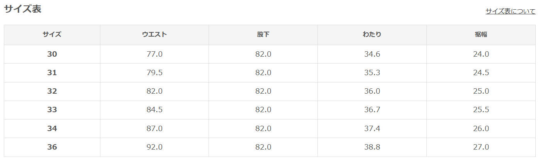Click hem width value 27.0
The width and height of the screenshot is (538, 160).
click(x=481, y=147)
